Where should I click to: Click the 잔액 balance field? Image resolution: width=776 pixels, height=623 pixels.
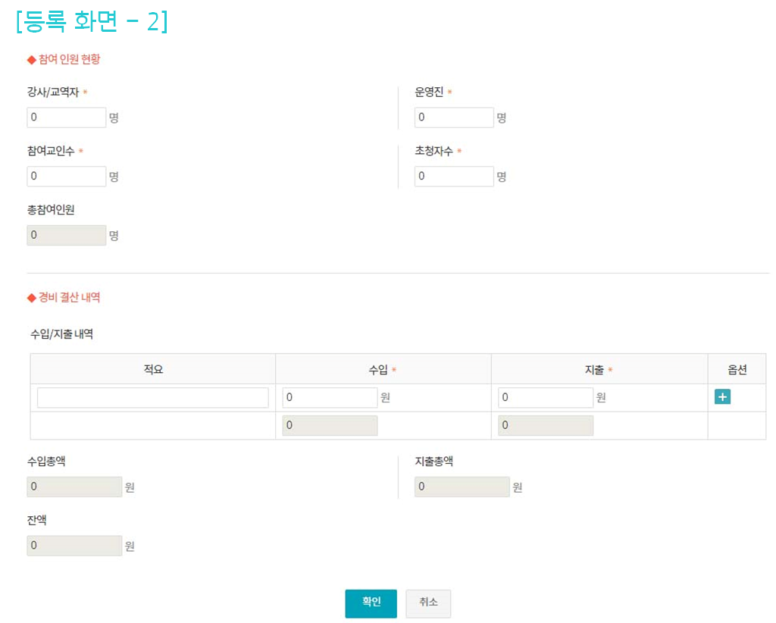74,546
